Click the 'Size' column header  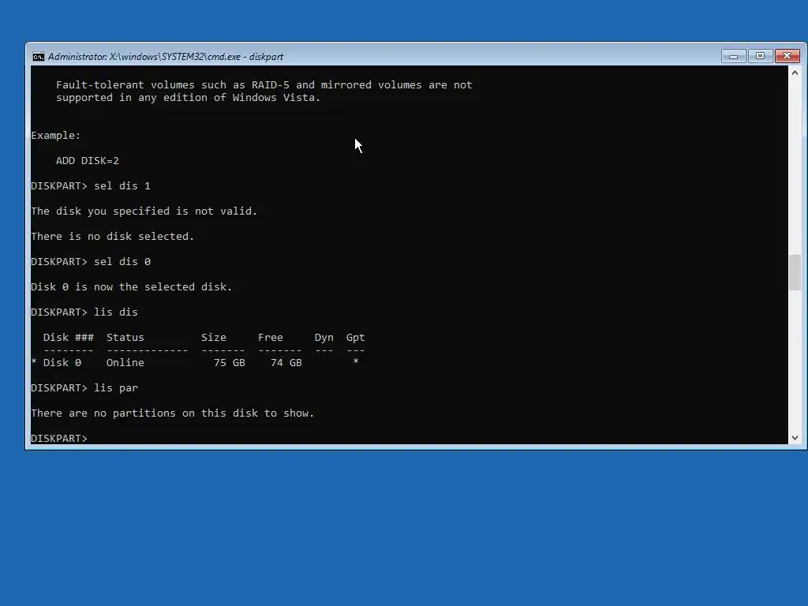point(213,338)
